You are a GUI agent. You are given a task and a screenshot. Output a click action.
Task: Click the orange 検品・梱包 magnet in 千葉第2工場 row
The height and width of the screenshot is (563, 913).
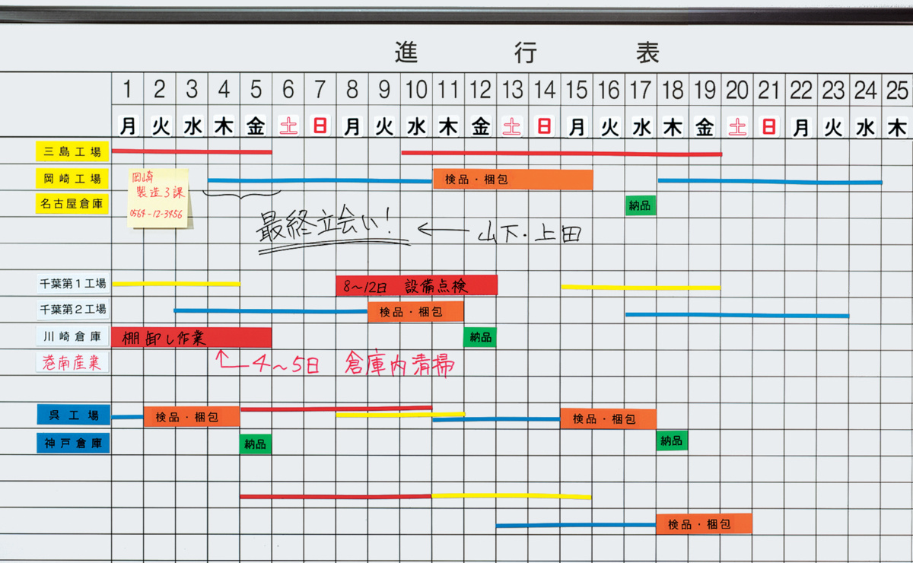tap(415, 312)
